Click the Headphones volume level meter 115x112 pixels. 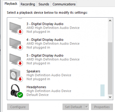[103, 91]
